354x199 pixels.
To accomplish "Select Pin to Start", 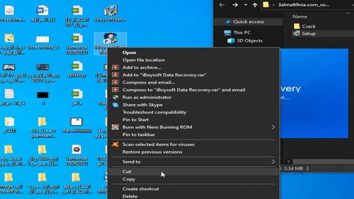I will pos(136,119).
